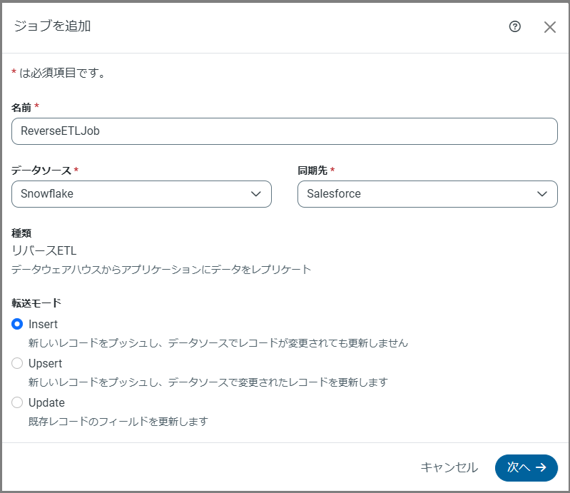Screen dimensions: 570x493
Task: Click the ジョブを追加 dialog title
Action: pyautogui.click(x=52, y=26)
